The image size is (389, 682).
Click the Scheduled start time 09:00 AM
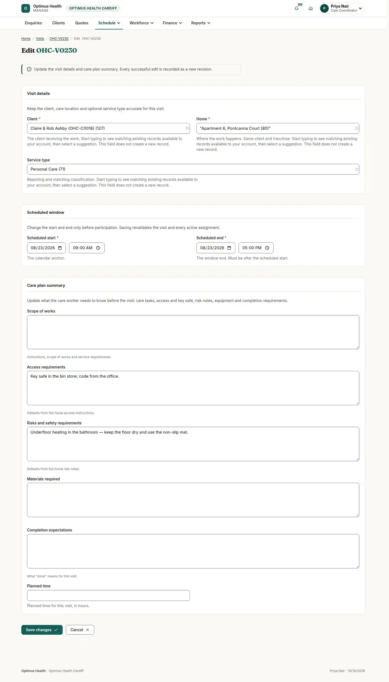coord(83,248)
